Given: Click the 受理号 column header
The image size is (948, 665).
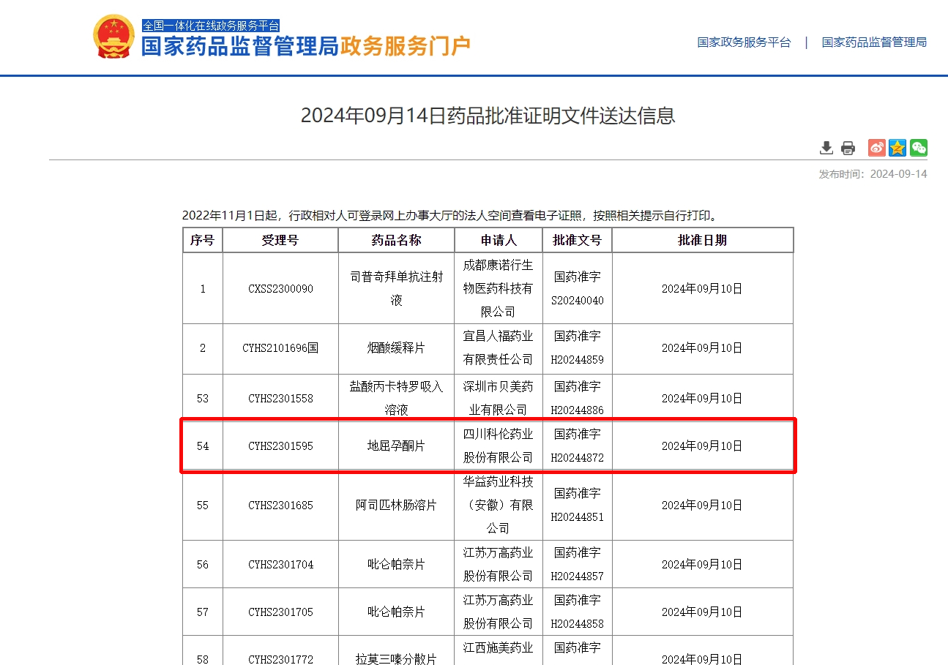Looking at the screenshot, I should (280, 240).
